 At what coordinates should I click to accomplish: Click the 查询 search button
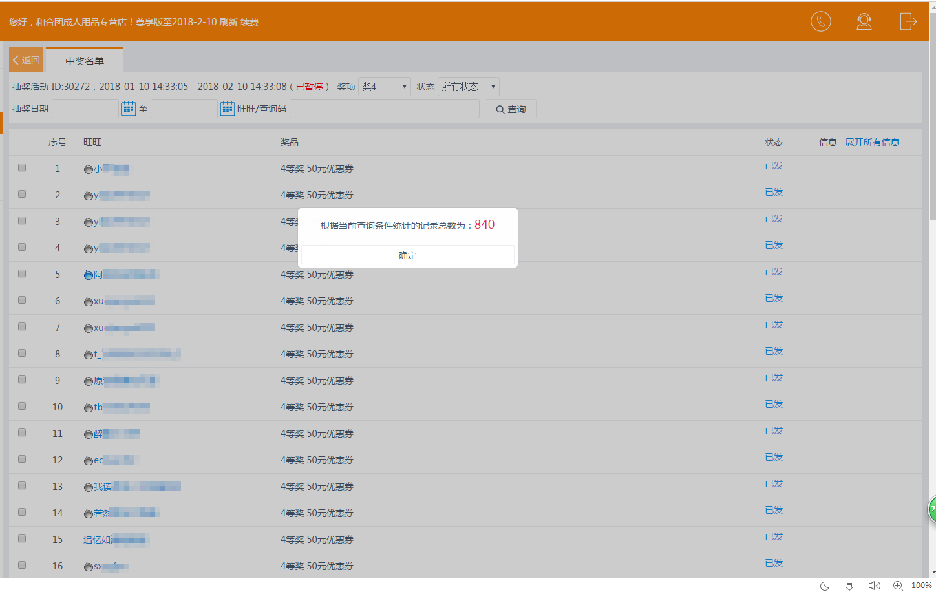point(511,109)
